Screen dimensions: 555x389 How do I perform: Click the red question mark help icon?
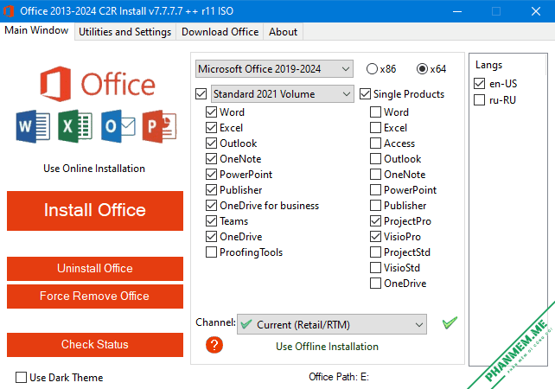pos(214,345)
